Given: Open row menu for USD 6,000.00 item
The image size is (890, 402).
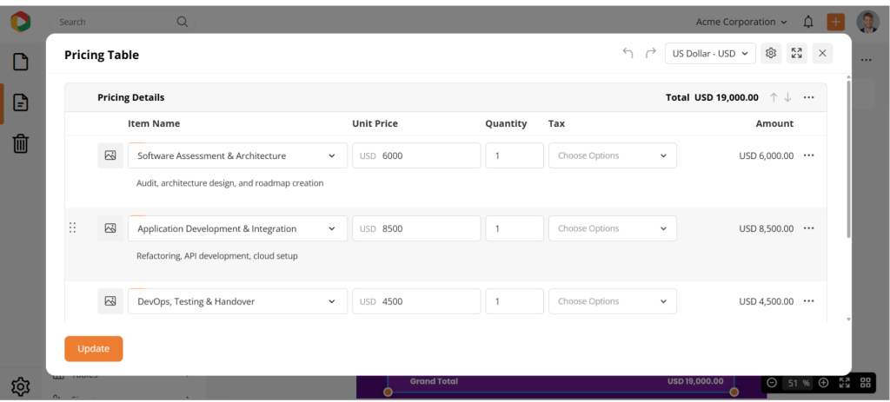Looking at the screenshot, I should pos(809,155).
